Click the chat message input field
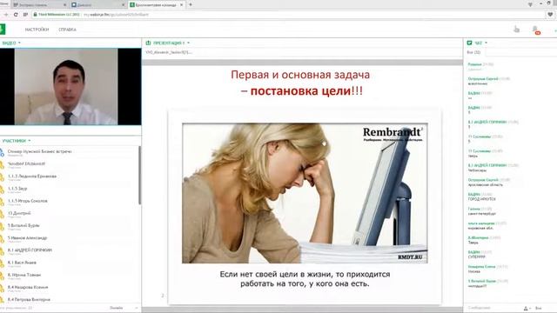The width and height of the screenshot is (557, 313). click(493, 308)
